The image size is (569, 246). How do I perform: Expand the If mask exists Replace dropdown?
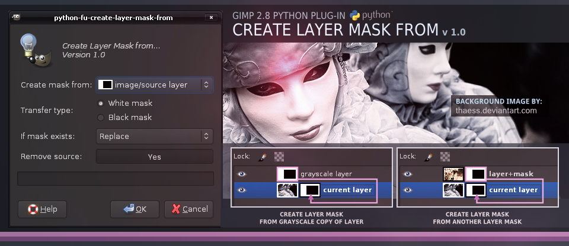(154, 137)
